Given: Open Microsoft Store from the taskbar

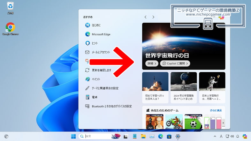Looking at the screenshot, I should (169, 136).
